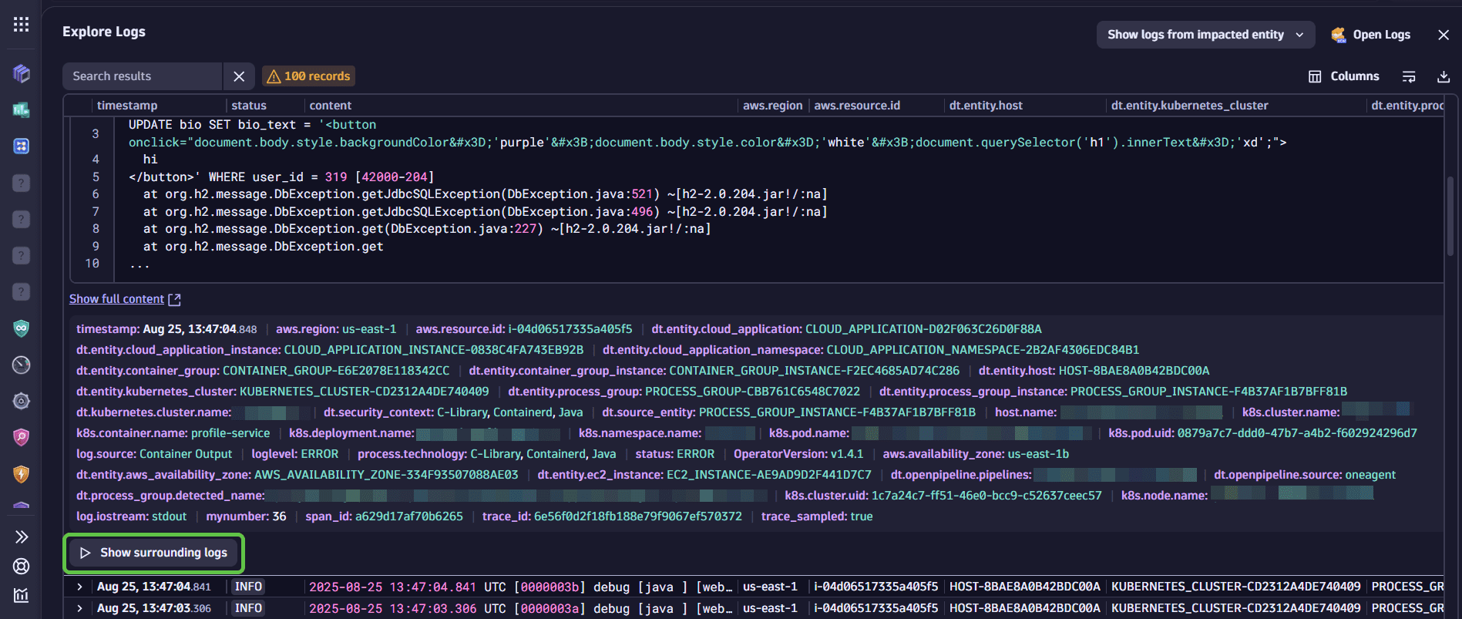This screenshot has height=619, width=1462.
Task: Sort by timestamp column header
Action: (x=127, y=106)
